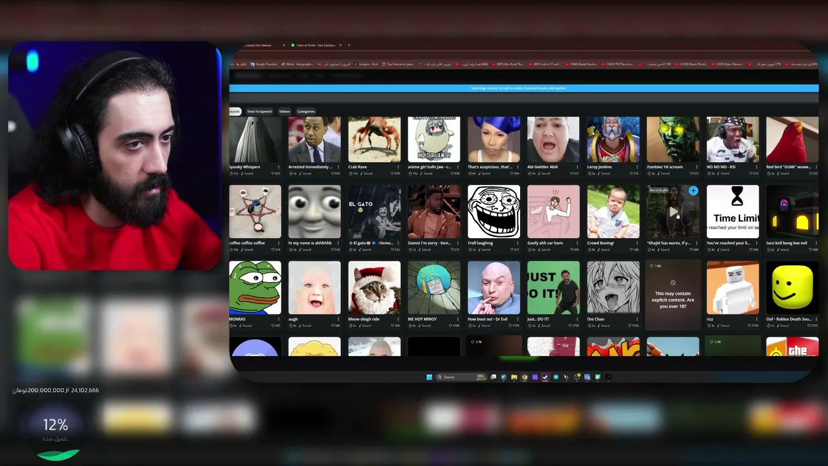Open options menu for Arrested Immediately sound
The height and width of the screenshot is (466, 828).
[338, 167]
